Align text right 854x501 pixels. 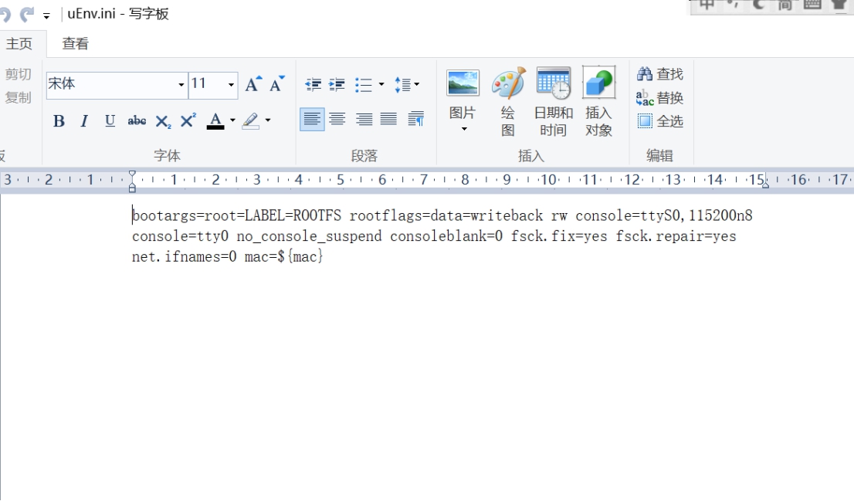(x=363, y=119)
